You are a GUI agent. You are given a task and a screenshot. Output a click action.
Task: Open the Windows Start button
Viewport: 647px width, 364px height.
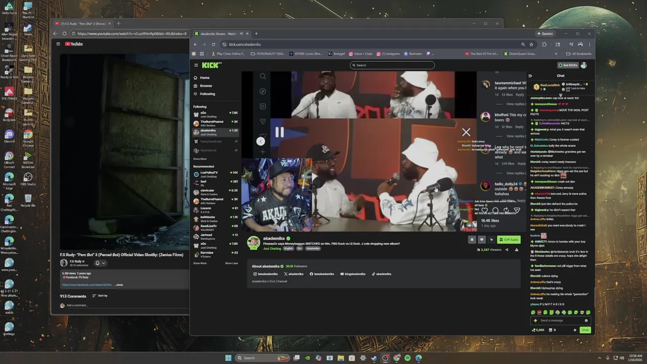pos(228,358)
